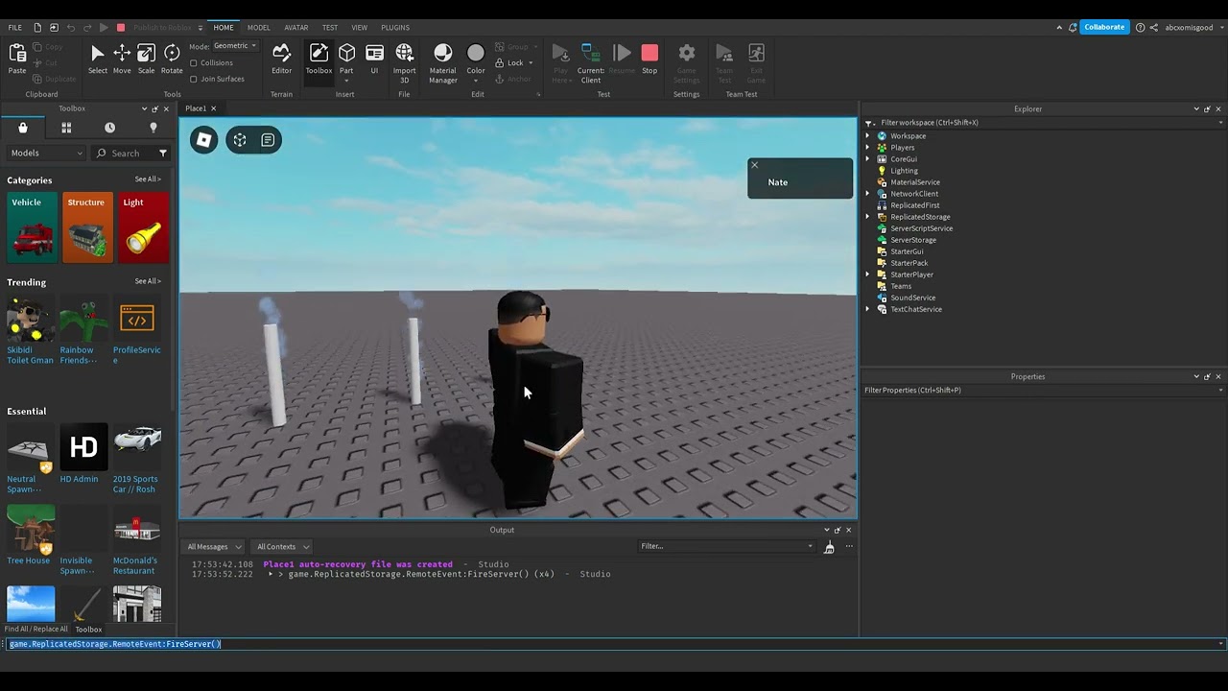Viewport: 1228px width, 691px height.
Task: Click the Roblox menu icon in viewport
Action: coord(203,140)
